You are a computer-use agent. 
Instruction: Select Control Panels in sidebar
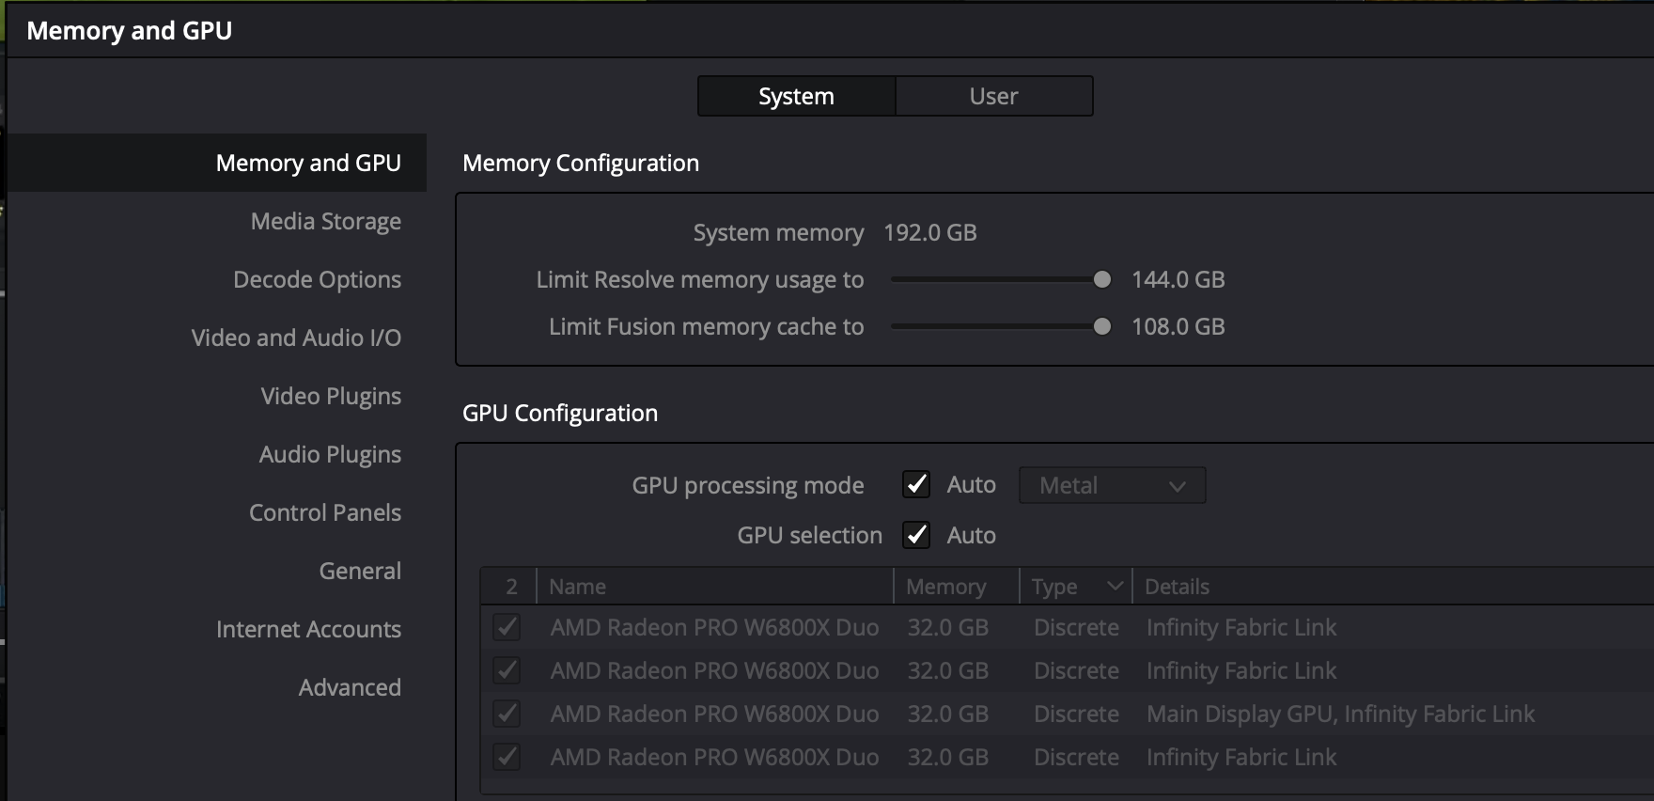click(x=324, y=512)
